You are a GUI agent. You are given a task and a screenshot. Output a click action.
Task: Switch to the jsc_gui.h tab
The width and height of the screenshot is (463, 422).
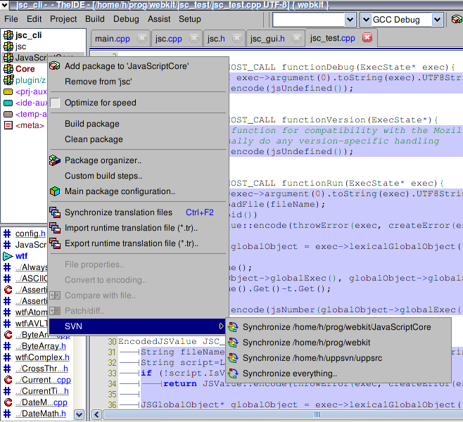coord(267,38)
